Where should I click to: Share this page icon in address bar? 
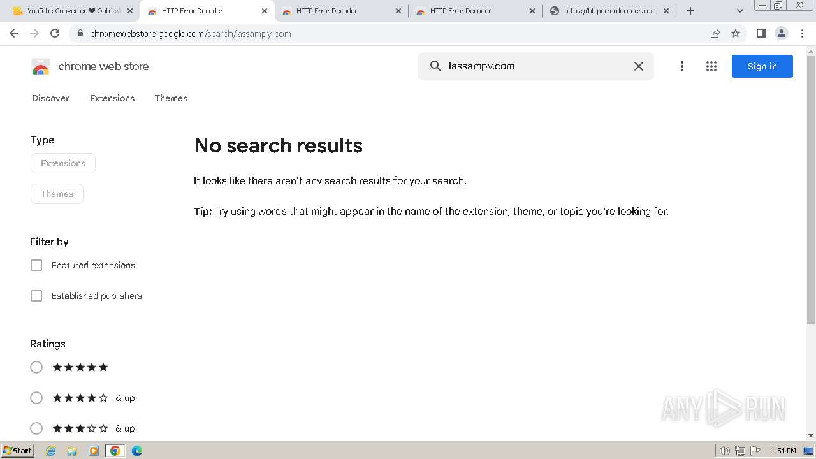[715, 33]
